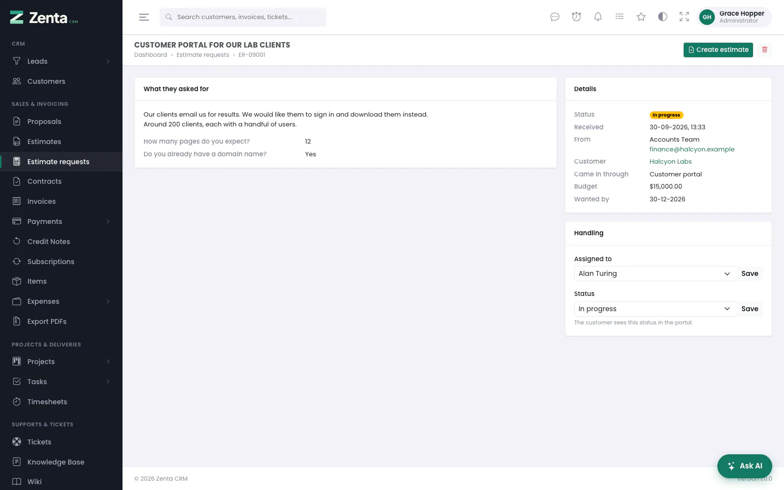
Task: Open the Ask AI assistant
Action: pos(744,466)
